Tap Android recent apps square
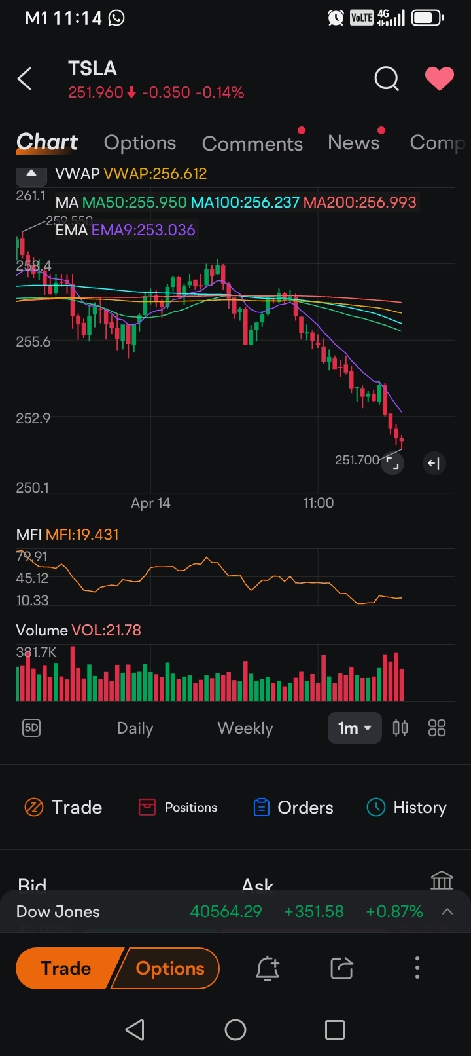The image size is (471, 1056). (x=335, y=1030)
